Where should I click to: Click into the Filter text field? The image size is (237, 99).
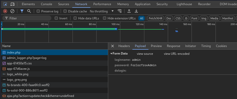pos(27,18)
